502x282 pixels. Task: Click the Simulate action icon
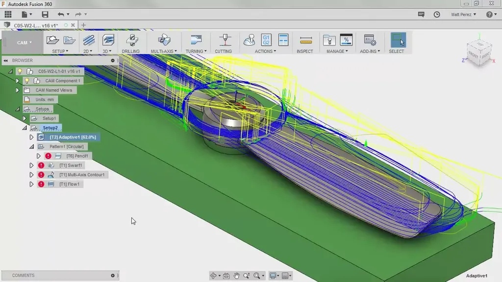[250, 40]
